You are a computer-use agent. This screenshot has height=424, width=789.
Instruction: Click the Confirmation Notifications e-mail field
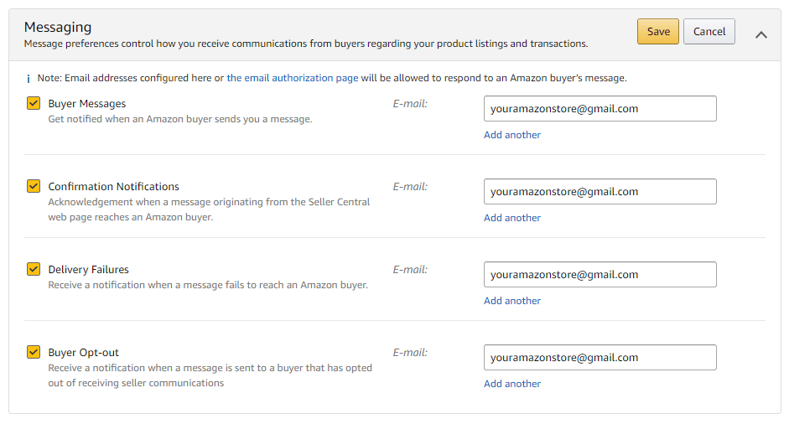600,192
